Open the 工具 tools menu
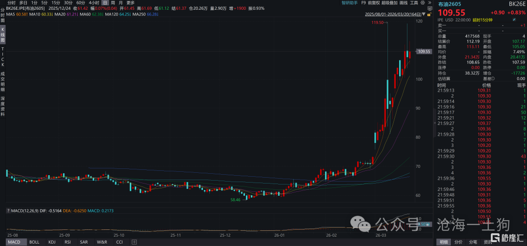This screenshot has width=527, height=246. (414, 3)
